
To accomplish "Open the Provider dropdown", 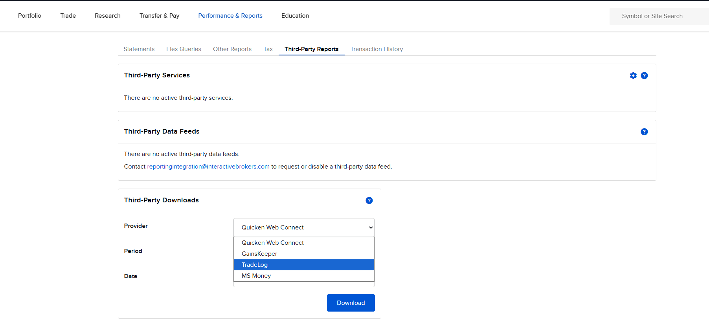I will pyautogui.click(x=304, y=227).
